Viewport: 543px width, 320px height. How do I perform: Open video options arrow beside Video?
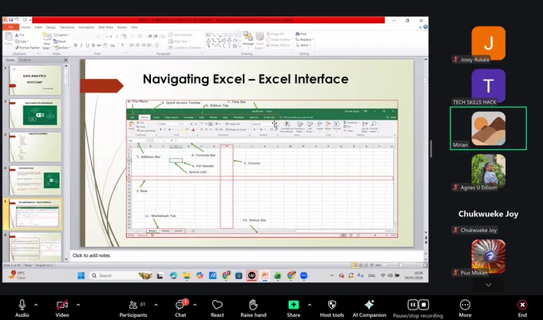78,305
